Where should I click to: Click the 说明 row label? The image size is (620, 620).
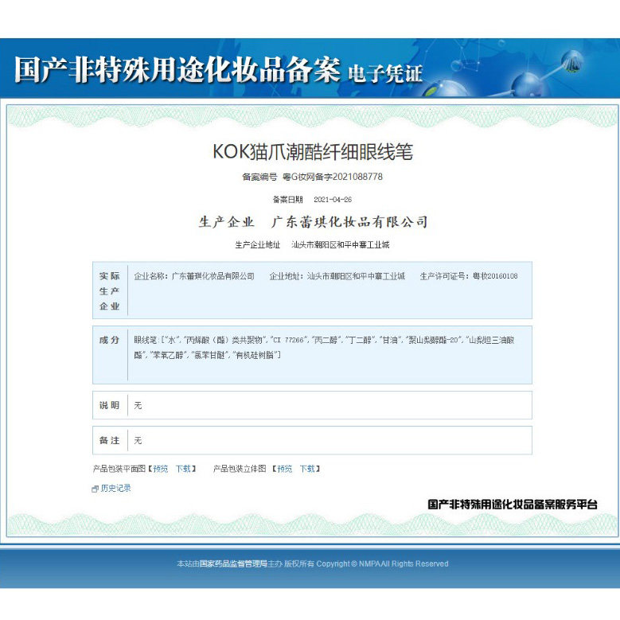(x=110, y=405)
